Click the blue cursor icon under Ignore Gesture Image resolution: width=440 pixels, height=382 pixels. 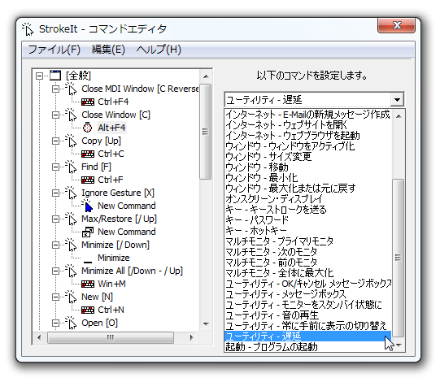coord(87,206)
